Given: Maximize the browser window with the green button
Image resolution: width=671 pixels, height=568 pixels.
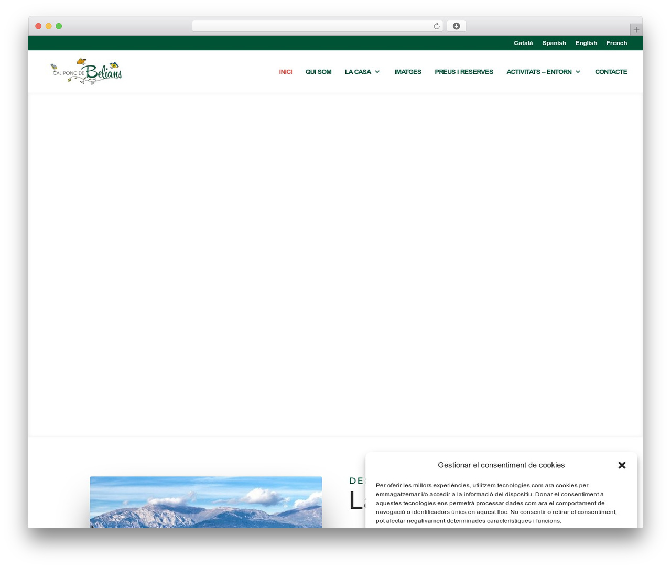Looking at the screenshot, I should point(59,26).
